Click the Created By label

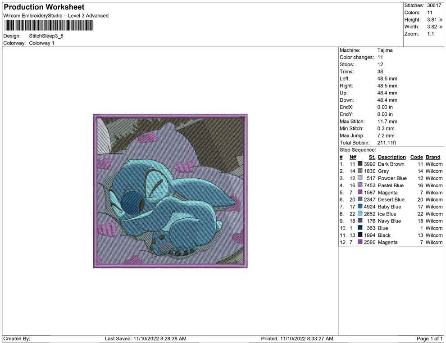[17, 338]
